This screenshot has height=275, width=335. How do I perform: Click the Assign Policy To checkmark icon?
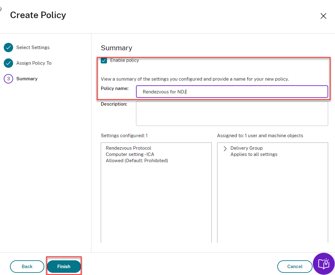pos(8,63)
